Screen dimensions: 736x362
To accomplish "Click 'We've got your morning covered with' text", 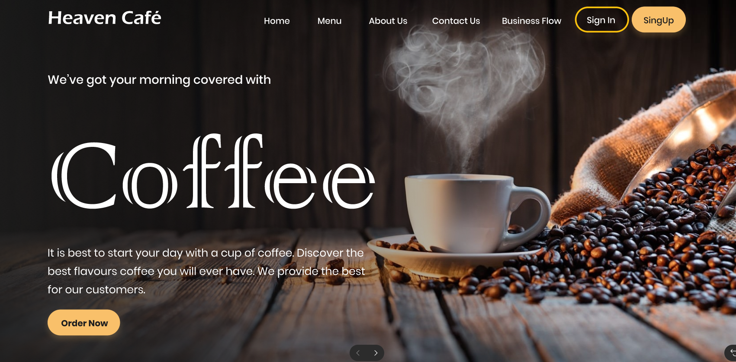I will coord(159,80).
